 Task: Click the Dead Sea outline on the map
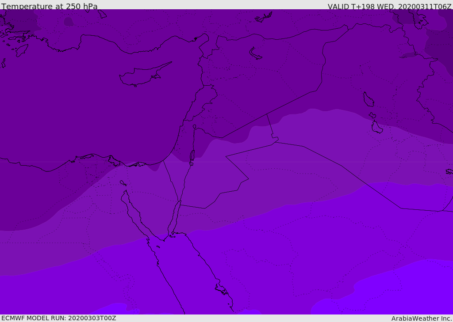(x=192, y=156)
